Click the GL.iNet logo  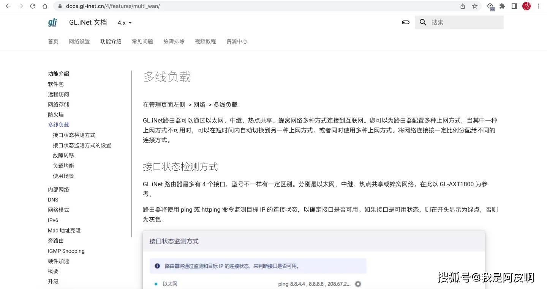52,22
